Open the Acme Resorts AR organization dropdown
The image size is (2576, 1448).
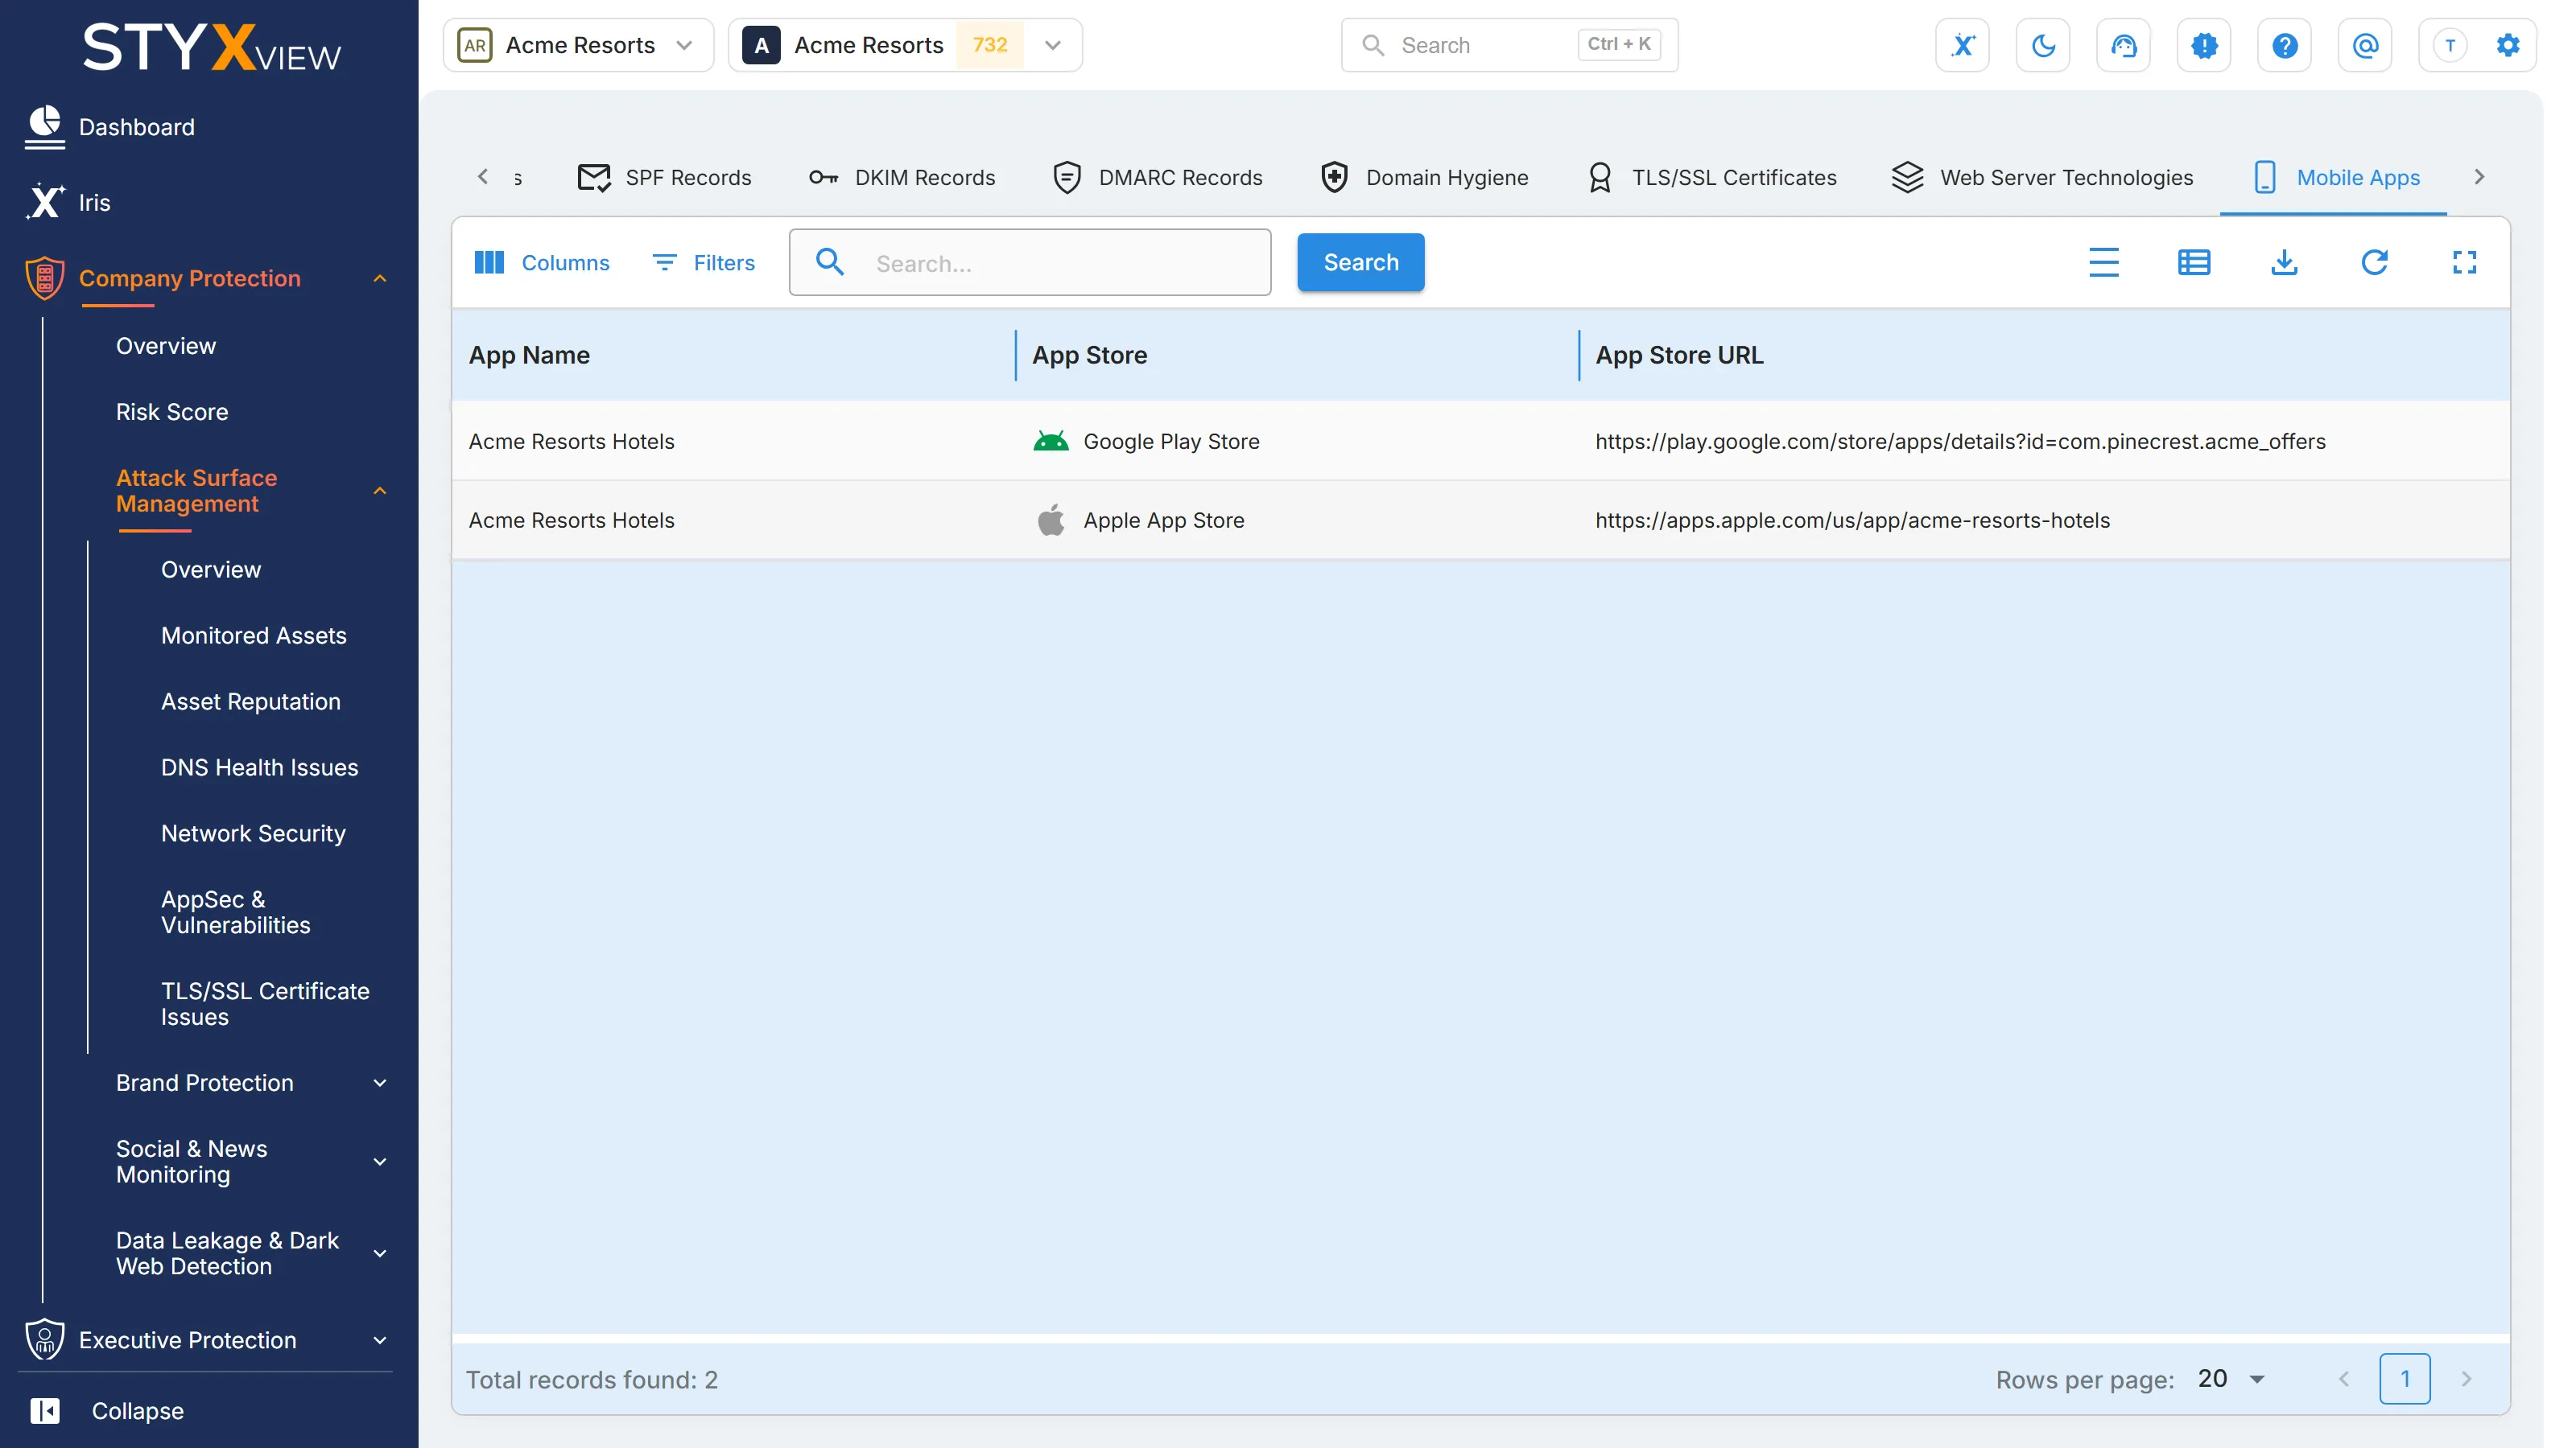pos(578,45)
